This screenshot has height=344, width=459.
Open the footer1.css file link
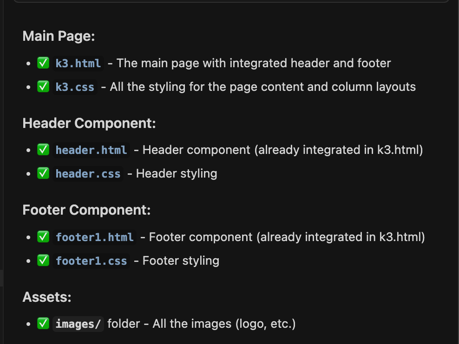click(91, 261)
